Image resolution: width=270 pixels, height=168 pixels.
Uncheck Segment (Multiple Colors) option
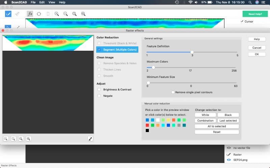[99, 50]
